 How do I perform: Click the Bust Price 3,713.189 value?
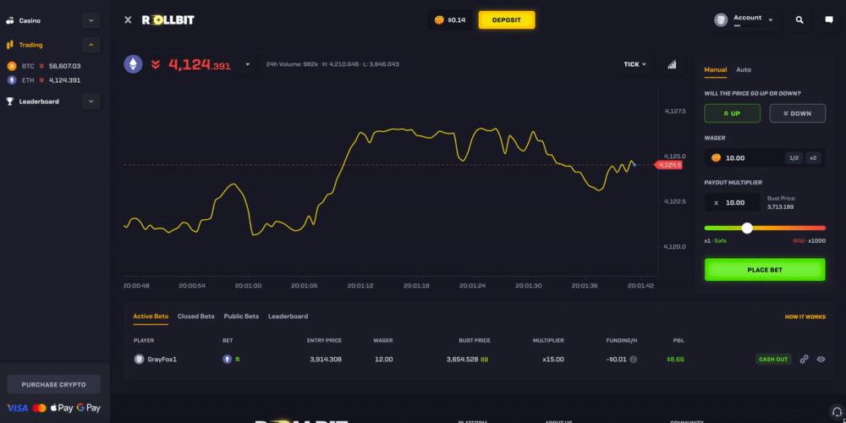click(x=780, y=206)
